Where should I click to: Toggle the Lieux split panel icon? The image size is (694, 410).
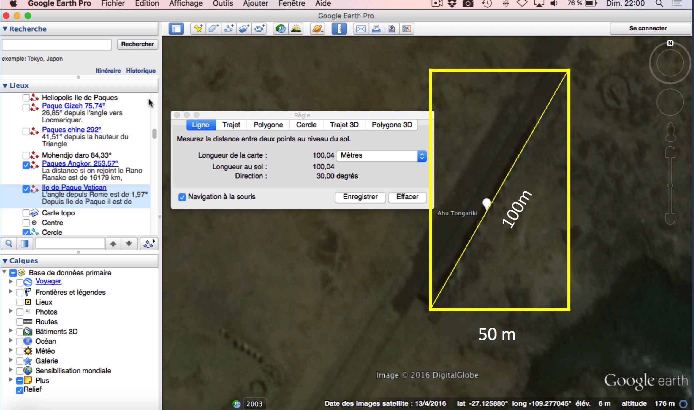click(25, 244)
